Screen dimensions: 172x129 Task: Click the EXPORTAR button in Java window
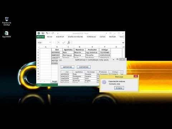(83, 67)
